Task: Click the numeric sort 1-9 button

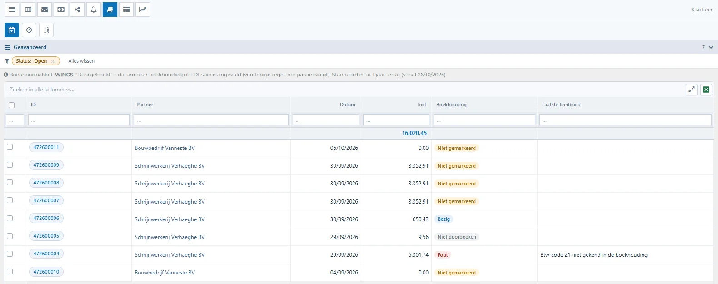Action: coord(46,30)
